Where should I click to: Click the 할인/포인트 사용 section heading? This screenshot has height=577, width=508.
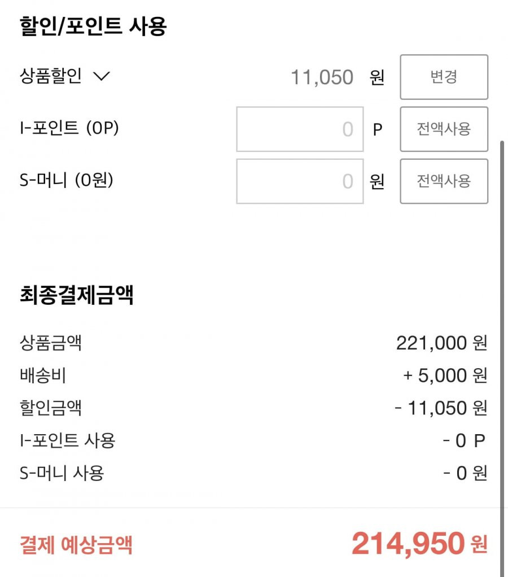93,26
